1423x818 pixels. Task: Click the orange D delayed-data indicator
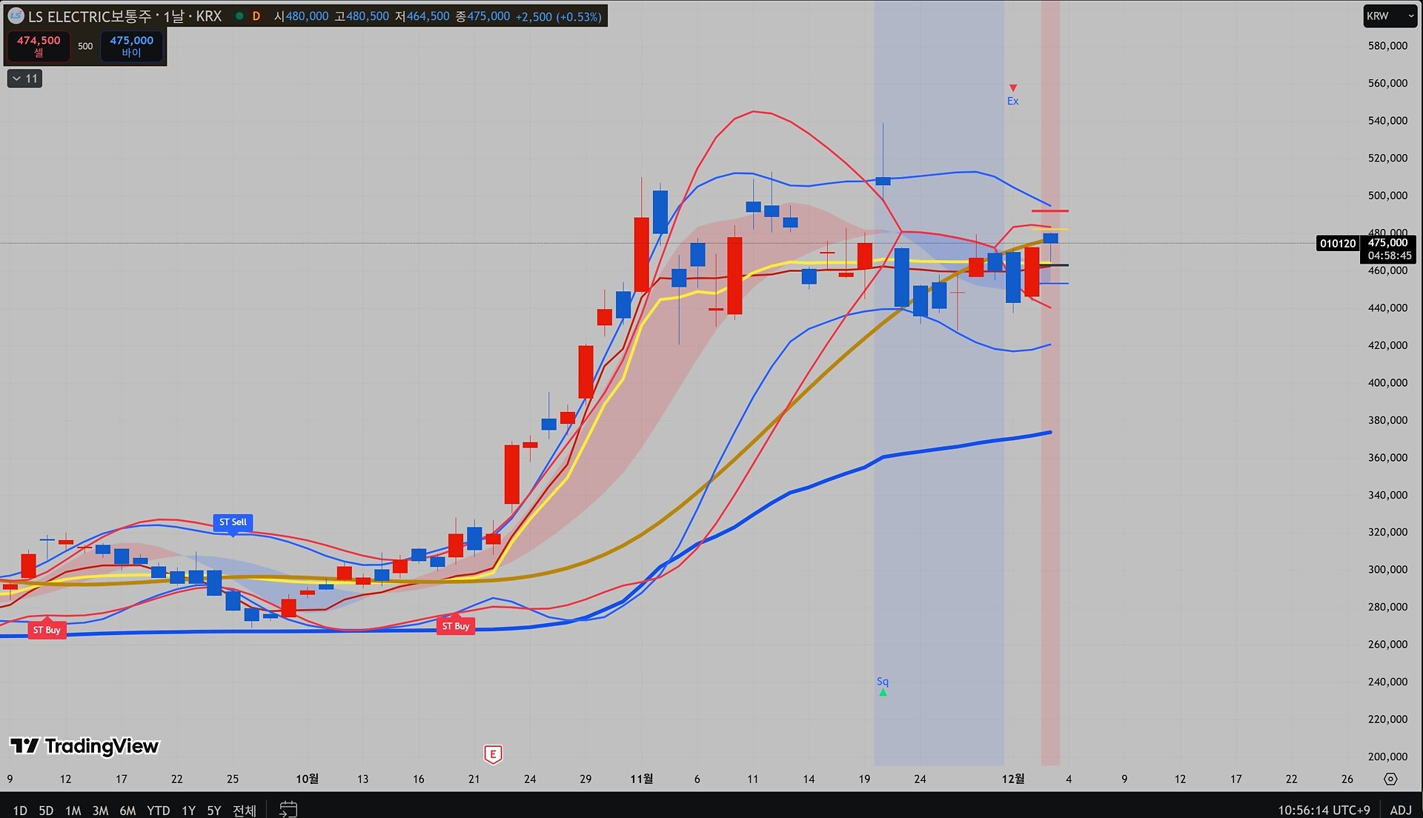pos(256,16)
